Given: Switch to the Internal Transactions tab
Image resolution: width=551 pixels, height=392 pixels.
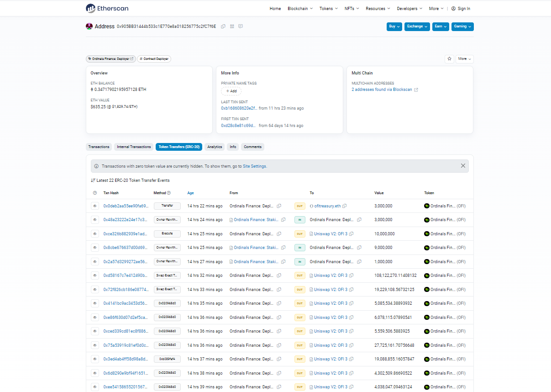Looking at the screenshot, I should [x=134, y=147].
